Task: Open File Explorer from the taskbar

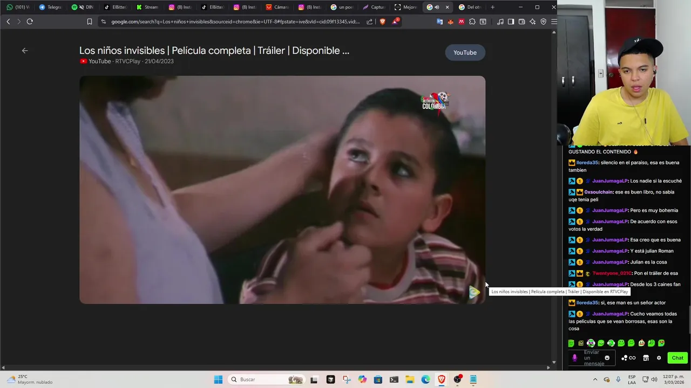Action: (410, 379)
